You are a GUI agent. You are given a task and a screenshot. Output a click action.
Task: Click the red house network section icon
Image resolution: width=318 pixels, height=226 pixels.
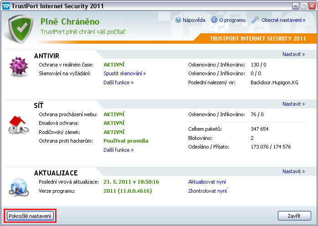point(19,125)
